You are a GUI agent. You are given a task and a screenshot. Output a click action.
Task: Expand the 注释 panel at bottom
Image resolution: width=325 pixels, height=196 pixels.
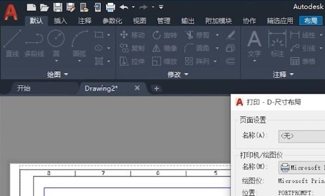[283, 74]
